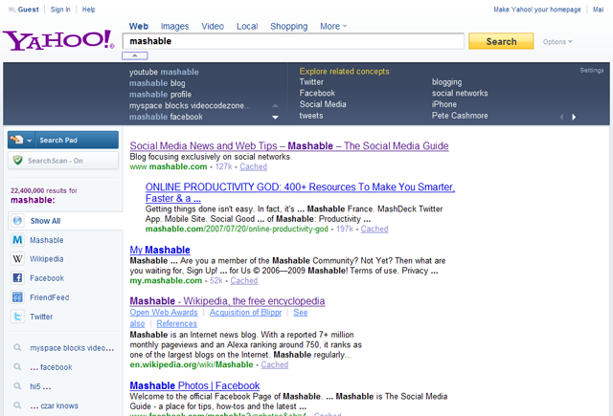The height and width of the screenshot is (416, 613).
Task: Open the My Mashable result
Action: tap(160, 250)
